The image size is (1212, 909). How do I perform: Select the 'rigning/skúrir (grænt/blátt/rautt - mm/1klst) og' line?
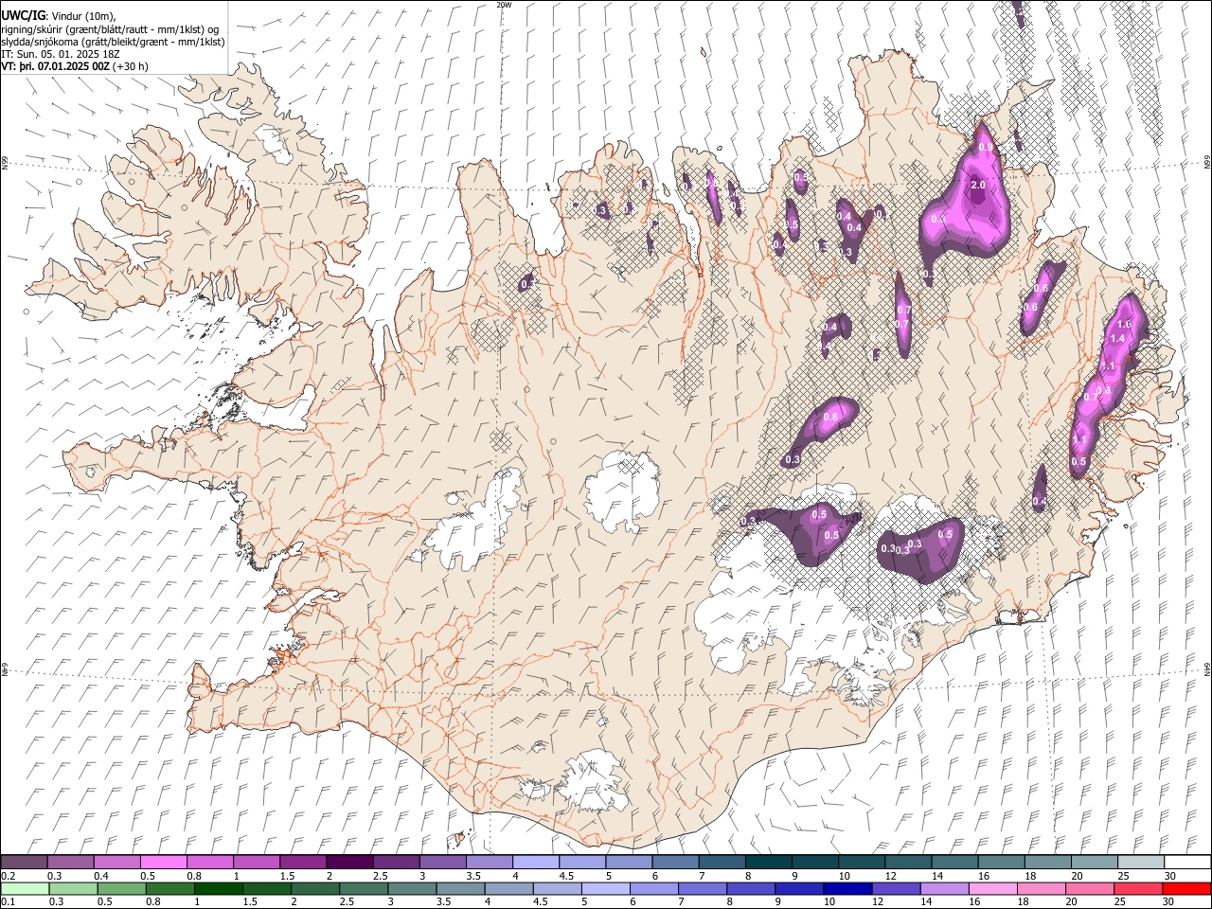(x=111, y=29)
